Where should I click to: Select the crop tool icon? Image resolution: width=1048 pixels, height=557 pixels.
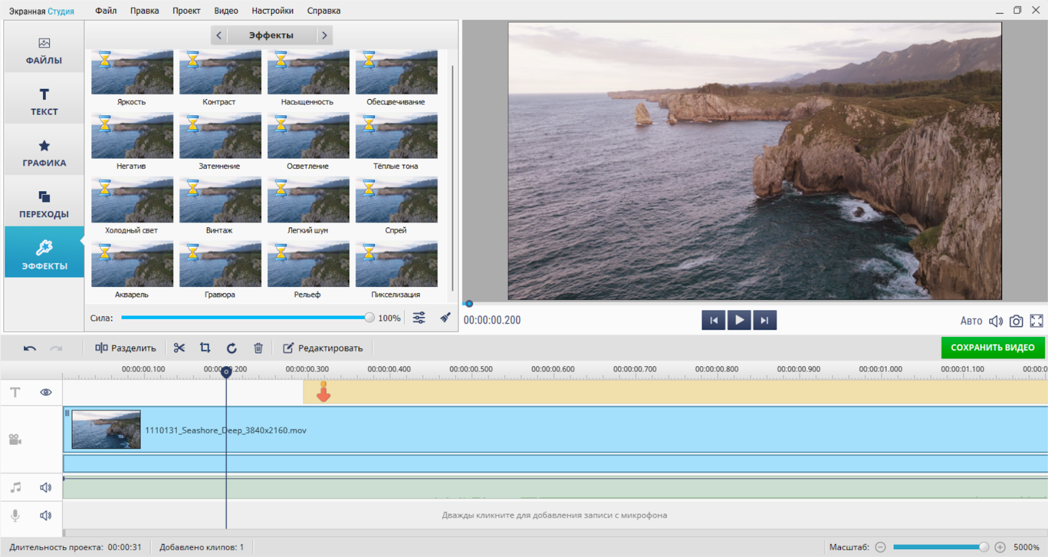click(x=205, y=348)
